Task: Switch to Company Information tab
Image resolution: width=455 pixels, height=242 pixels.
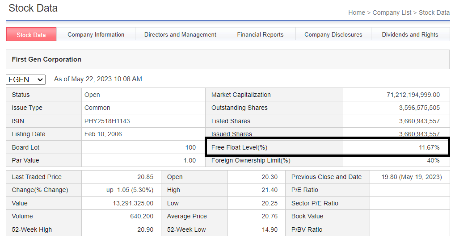Action: pos(96,34)
